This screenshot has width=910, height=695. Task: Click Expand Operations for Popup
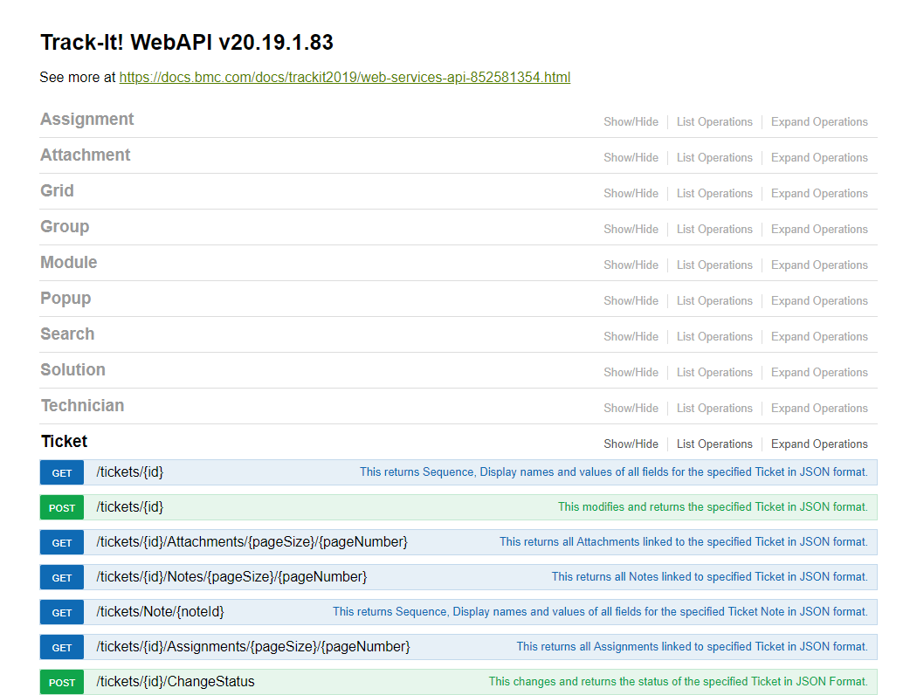tap(819, 300)
